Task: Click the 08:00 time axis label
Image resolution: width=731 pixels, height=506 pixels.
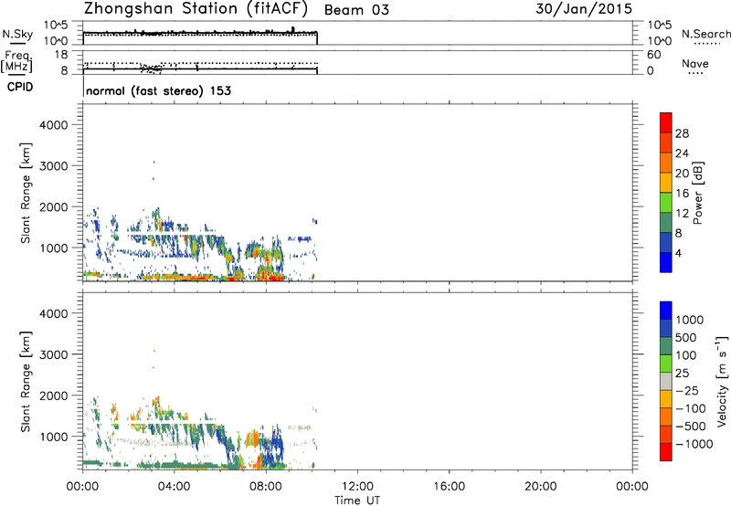Action: coord(266,487)
